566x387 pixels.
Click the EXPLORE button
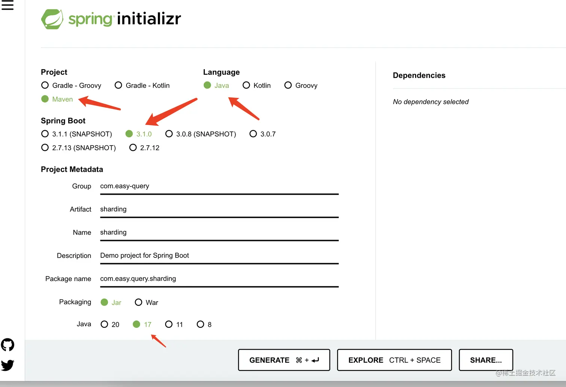tap(395, 360)
